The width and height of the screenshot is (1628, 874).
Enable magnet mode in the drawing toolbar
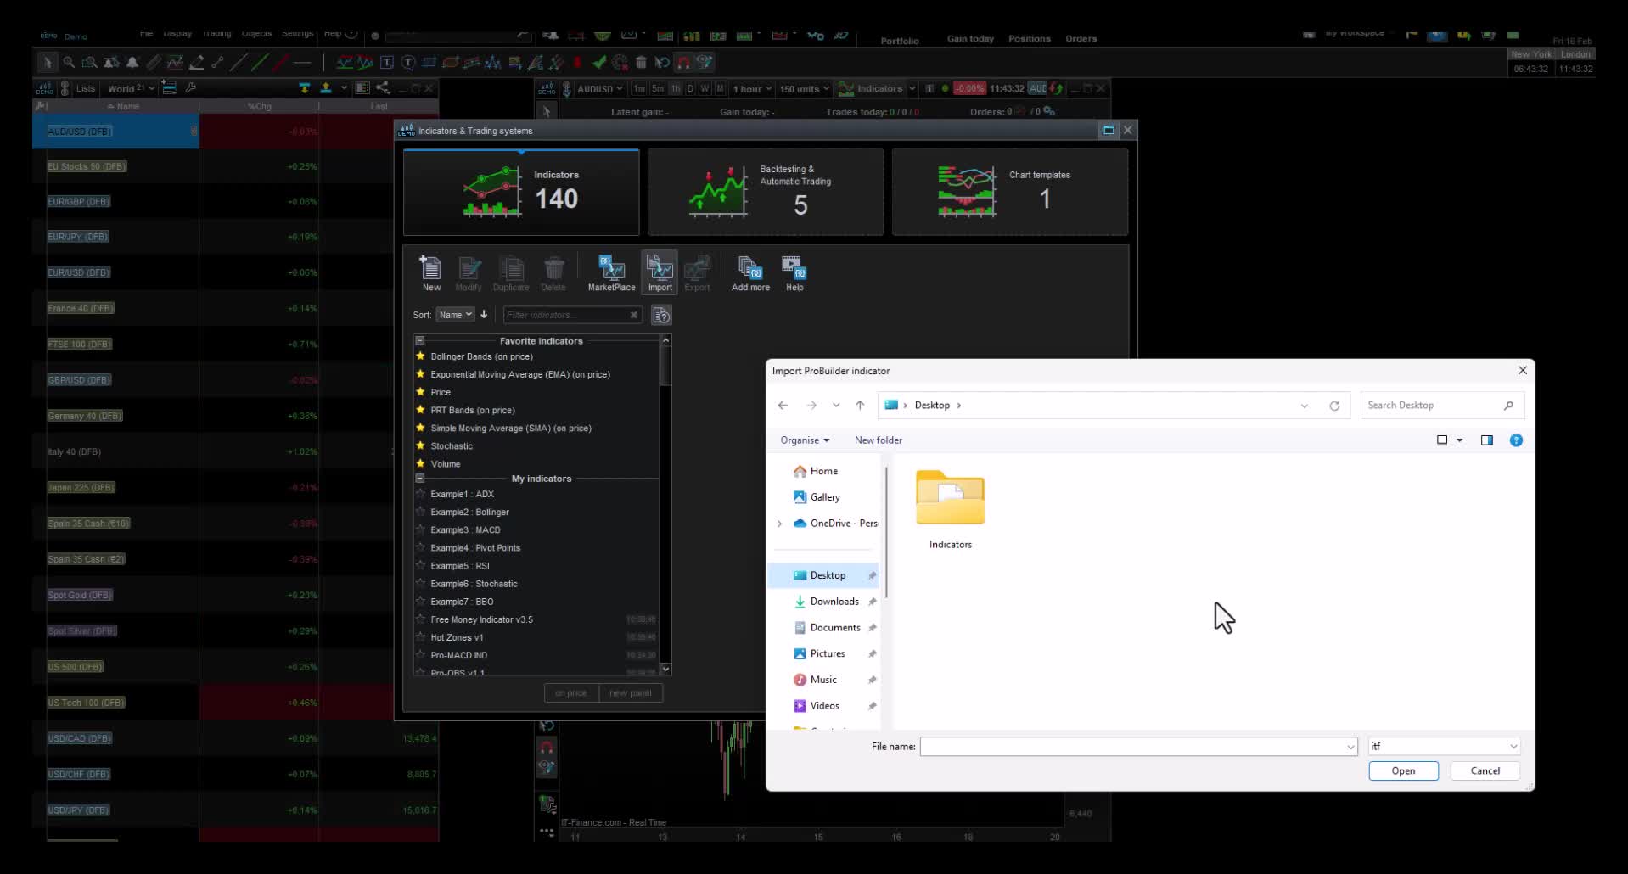point(683,62)
